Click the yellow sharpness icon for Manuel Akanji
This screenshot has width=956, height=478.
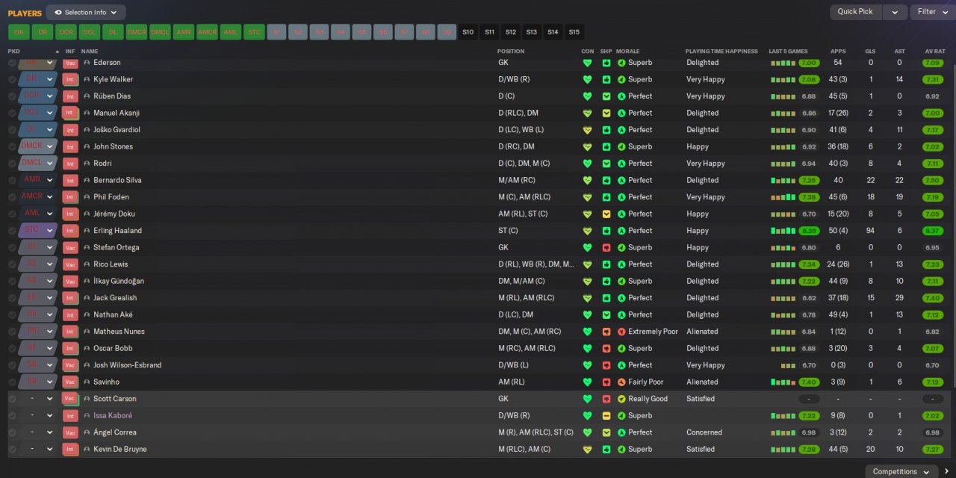[606, 113]
